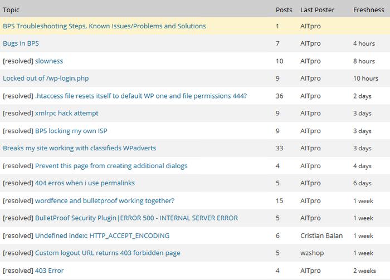Click 'wzshop' in Last Poster column
The image size is (390, 280).
(x=312, y=253)
